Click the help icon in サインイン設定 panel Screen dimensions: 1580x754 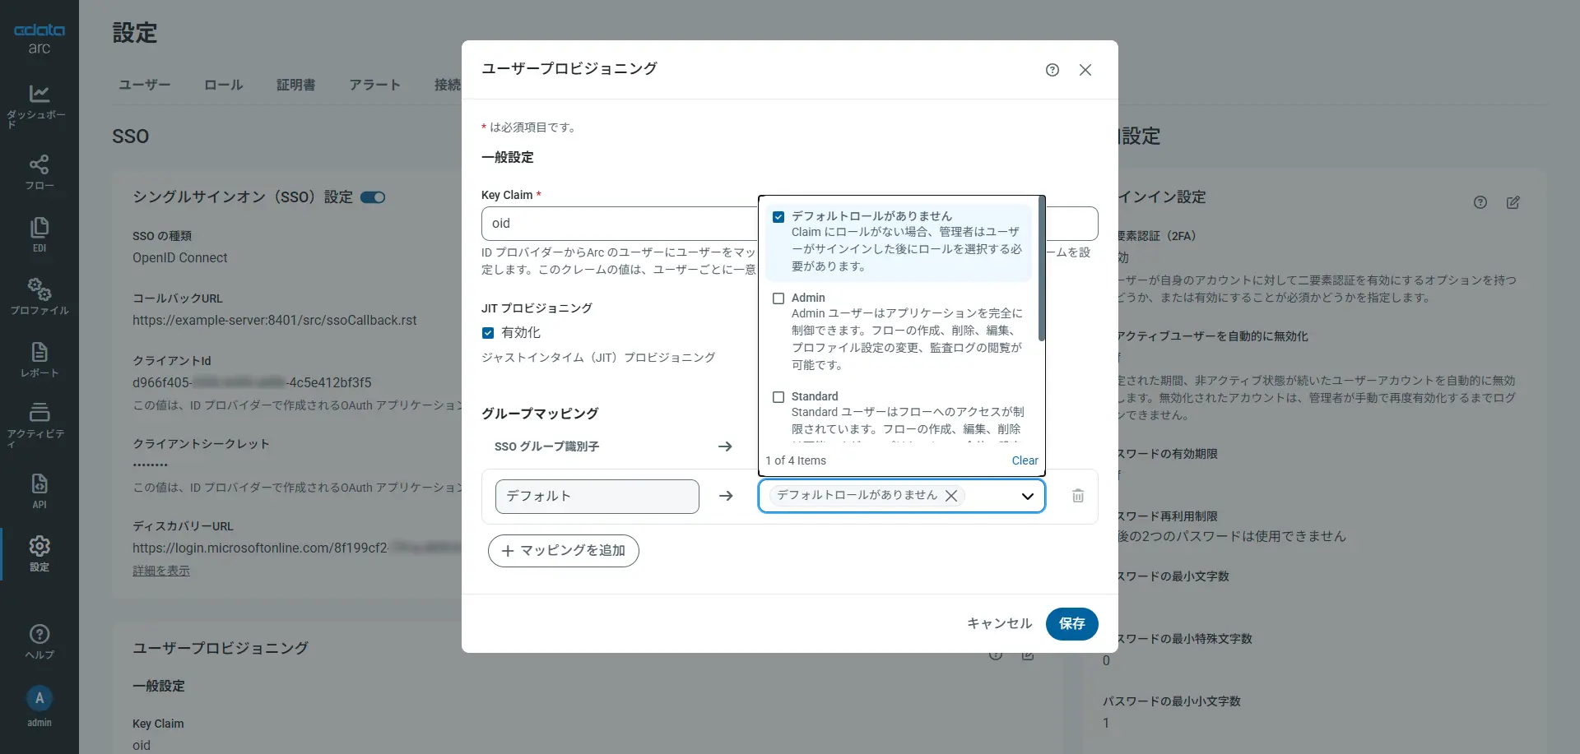1480,202
